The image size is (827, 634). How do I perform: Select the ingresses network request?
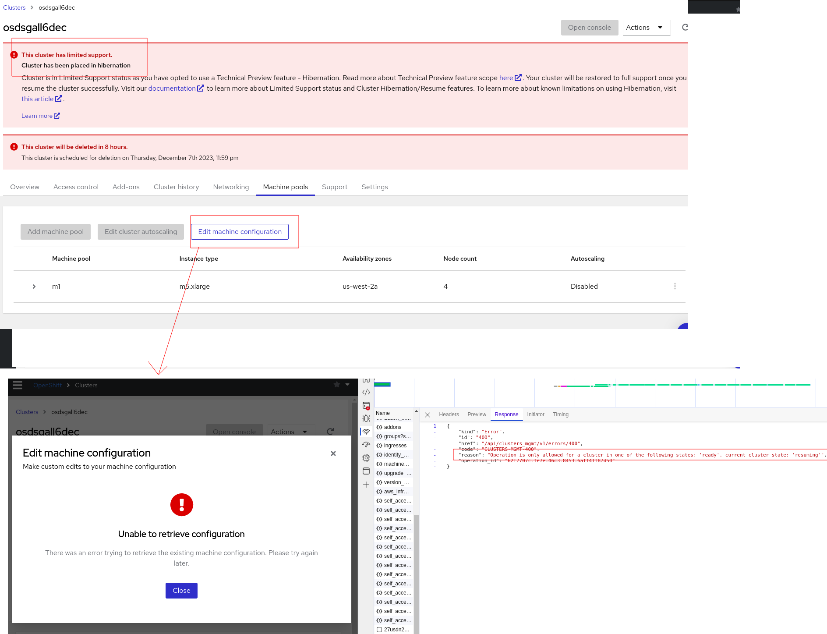pyautogui.click(x=393, y=446)
